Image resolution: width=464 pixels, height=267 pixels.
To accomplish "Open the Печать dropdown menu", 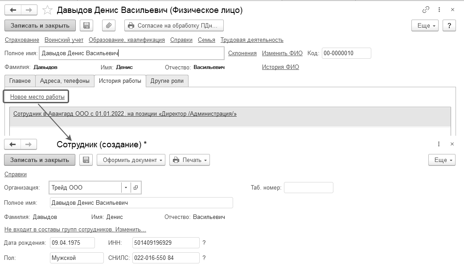I will click(x=189, y=160).
